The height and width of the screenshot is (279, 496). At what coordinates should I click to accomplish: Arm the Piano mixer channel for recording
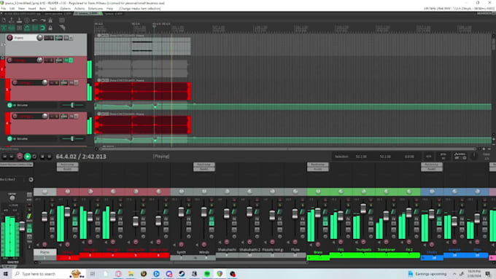click(x=44, y=244)
